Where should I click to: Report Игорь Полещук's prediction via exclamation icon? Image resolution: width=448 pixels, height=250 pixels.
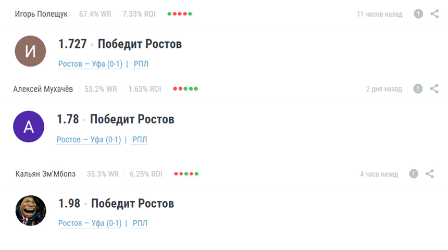coord(418,14)
